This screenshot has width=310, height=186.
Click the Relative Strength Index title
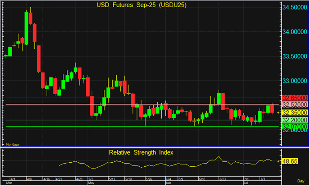[142, 152]
